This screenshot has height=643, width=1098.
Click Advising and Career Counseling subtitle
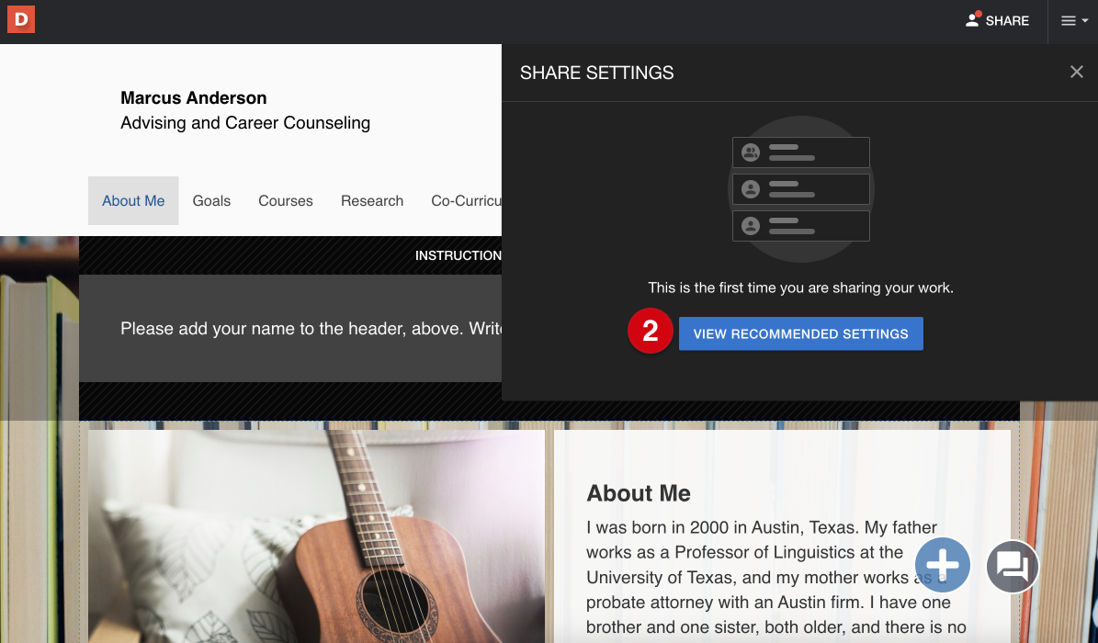point(245,123)
